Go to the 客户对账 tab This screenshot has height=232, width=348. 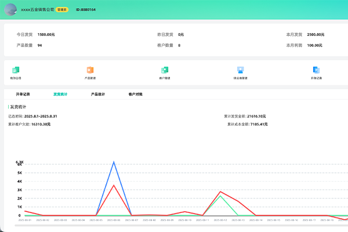pos(135,93)
